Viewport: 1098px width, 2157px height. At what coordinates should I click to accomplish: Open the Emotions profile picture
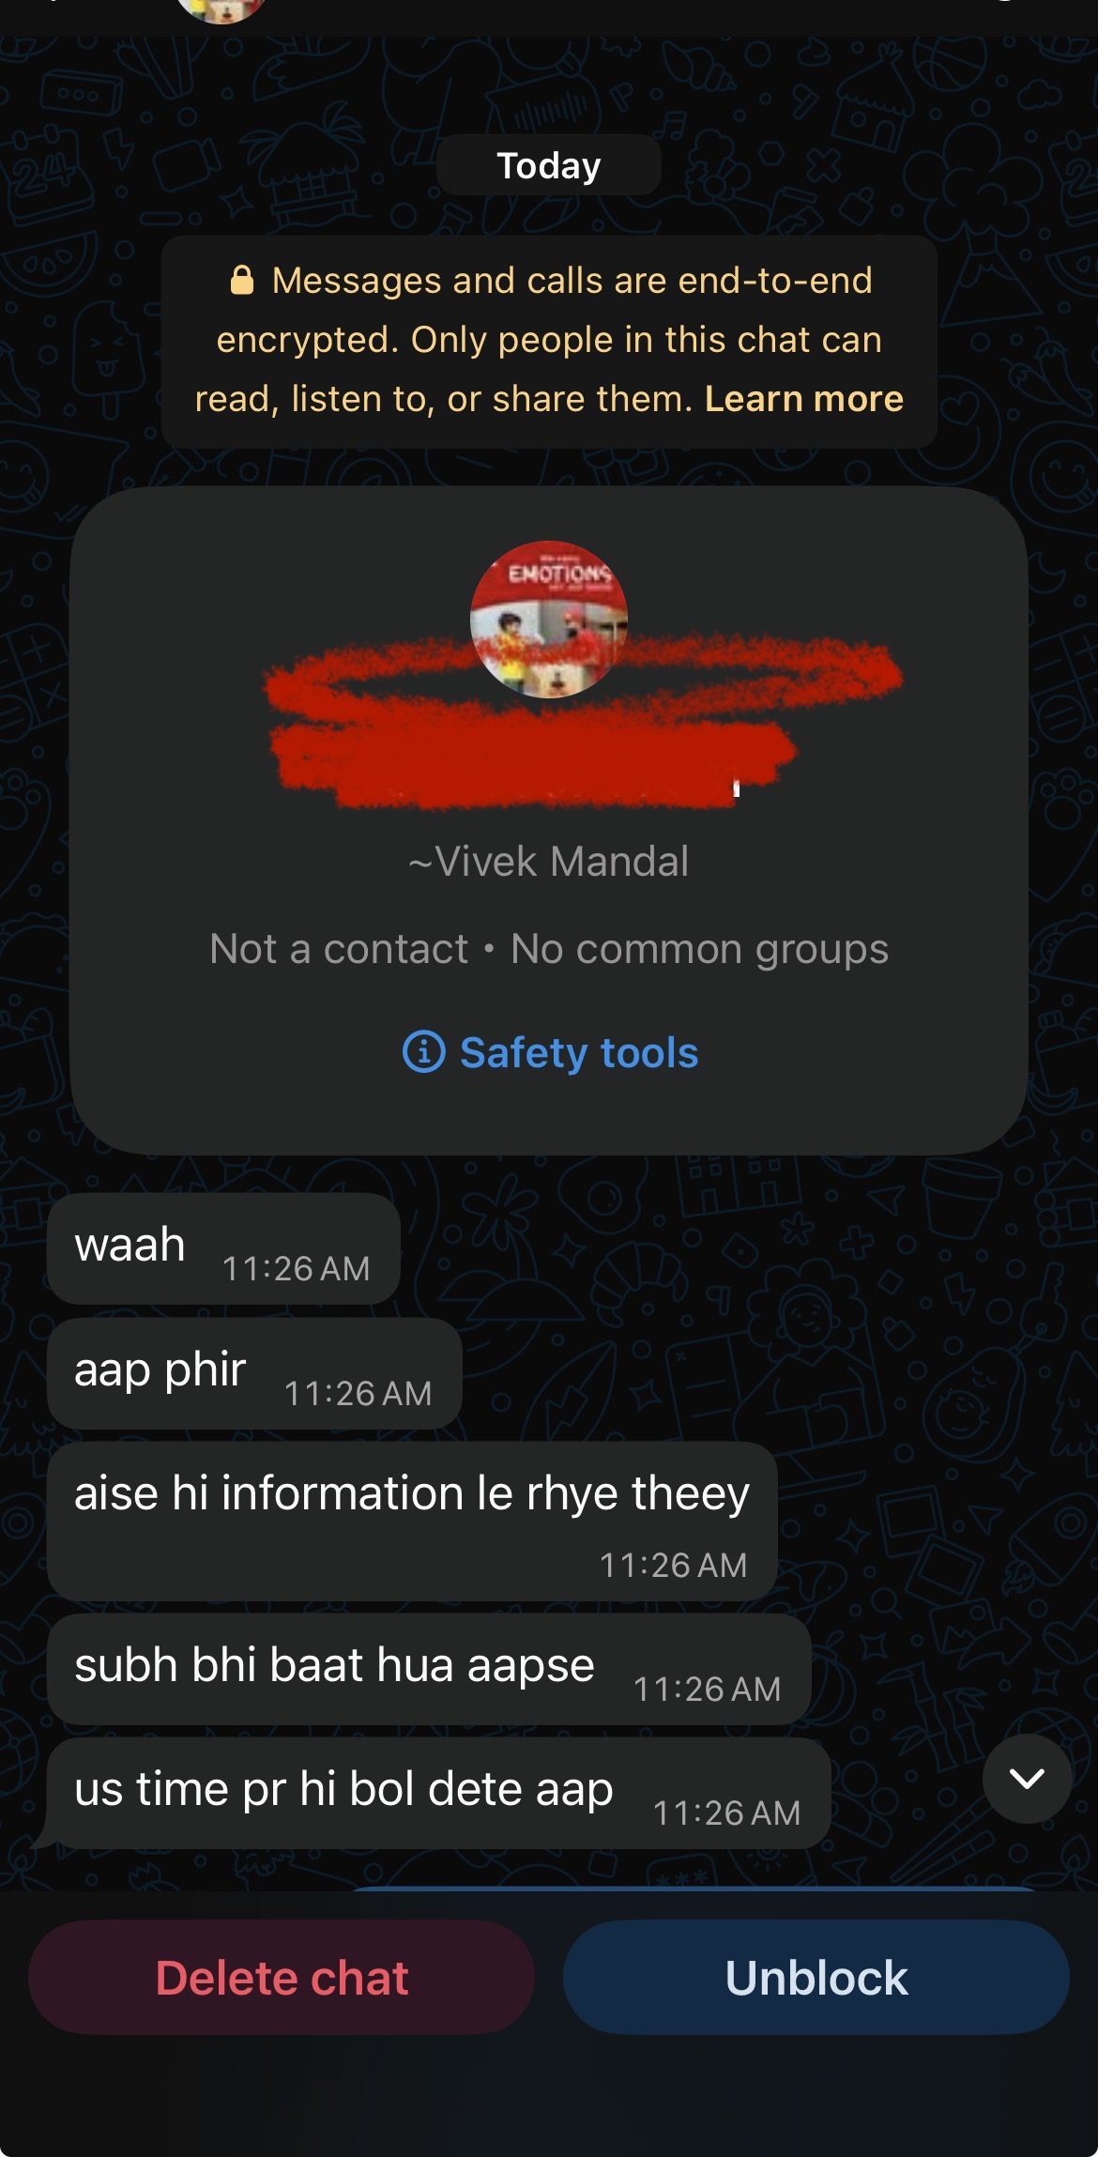(549, 620)
